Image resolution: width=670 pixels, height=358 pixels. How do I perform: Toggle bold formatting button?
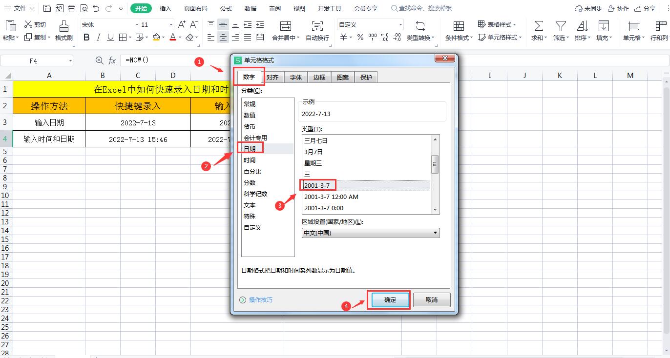point(86,38)
